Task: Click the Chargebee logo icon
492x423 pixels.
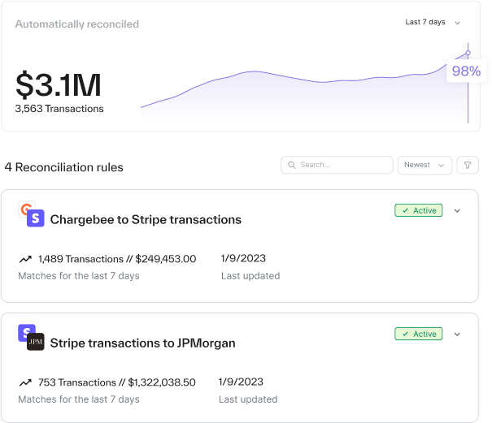Action: pos(26,209)
